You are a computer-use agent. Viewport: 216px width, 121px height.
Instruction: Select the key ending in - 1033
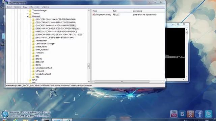point(59,35)
